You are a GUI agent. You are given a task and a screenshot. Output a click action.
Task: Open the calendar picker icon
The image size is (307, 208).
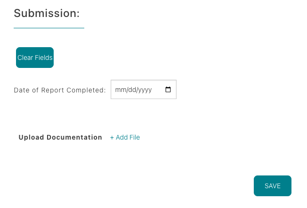tap(168, 90)
